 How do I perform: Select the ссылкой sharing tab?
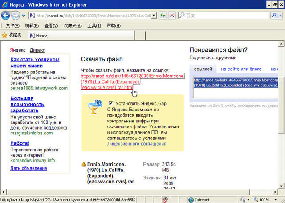click(x=203, y=69)
